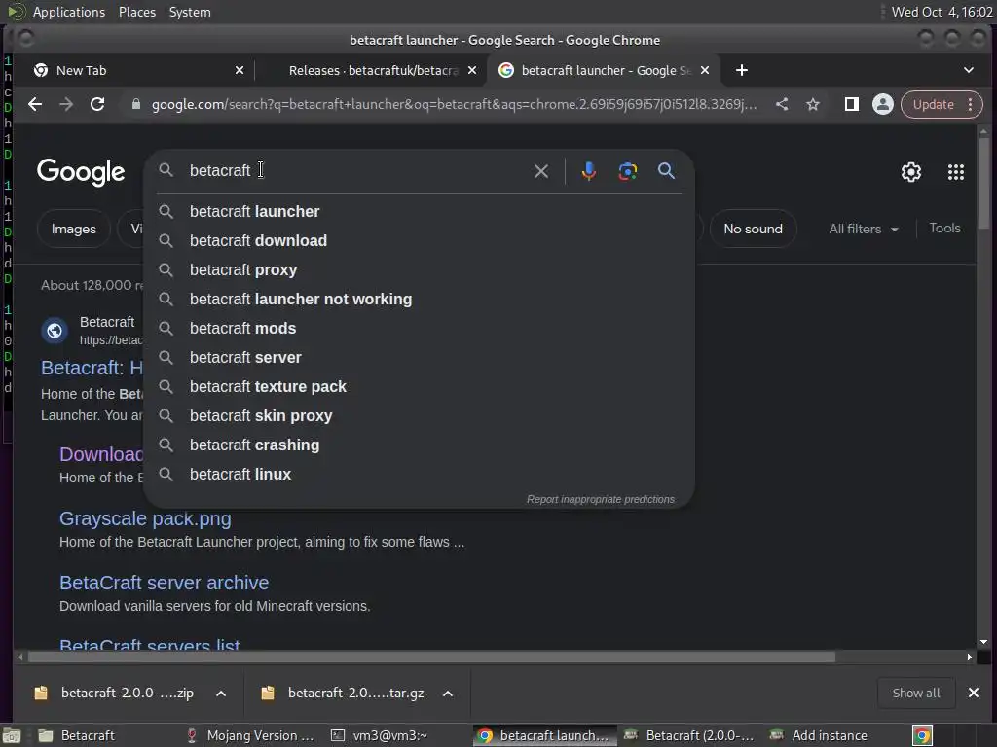Clear the search box with X
Viewport: 997px width, 747px height.
click(x=541, y=171)
